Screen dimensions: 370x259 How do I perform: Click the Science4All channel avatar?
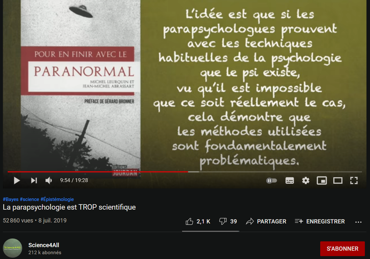click(x=13, y=248)
